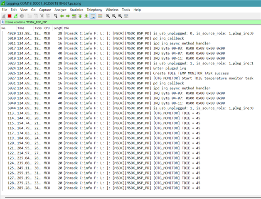The width and height of the screenshot is (261, 199).
Task: Select packet 5017 IRQ Byte 00-03 row
Action: (x=130, y=49)
